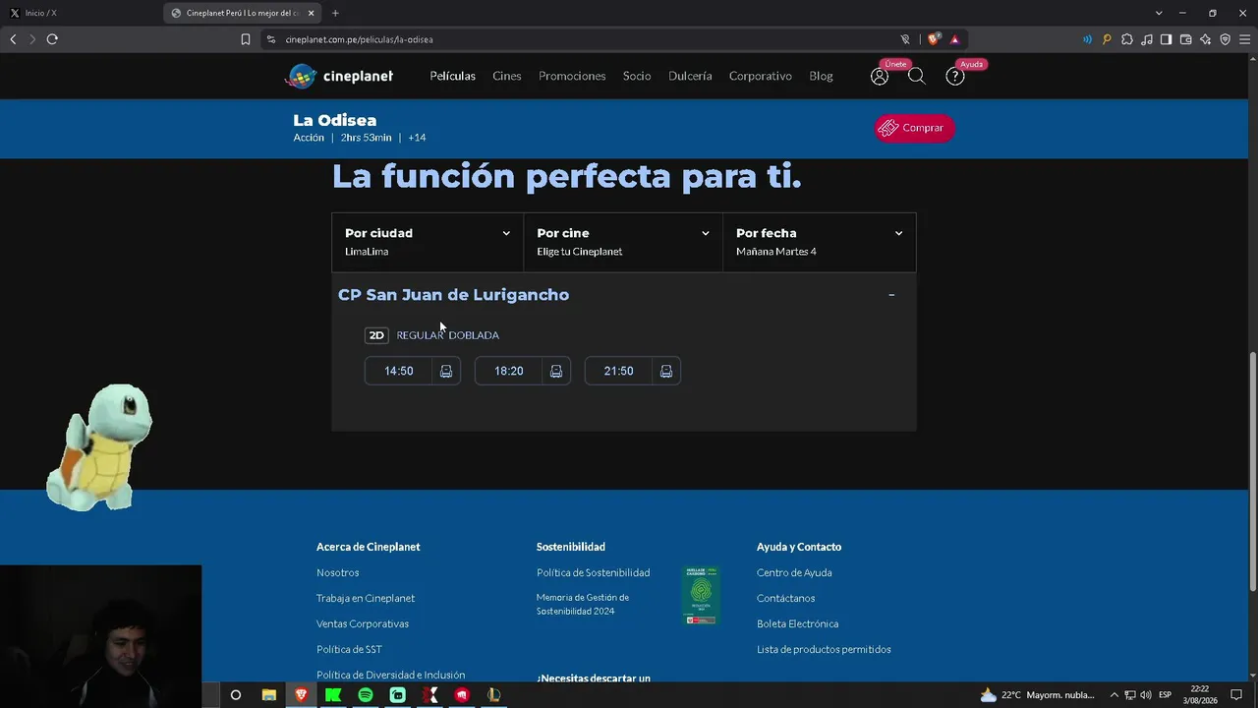
Task: Pick seats for the 18:20 showtime
Action: click(x=556, y=371)
